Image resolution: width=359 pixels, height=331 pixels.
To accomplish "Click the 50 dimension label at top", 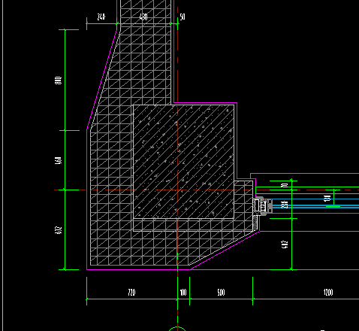I will tap(183, 17).
